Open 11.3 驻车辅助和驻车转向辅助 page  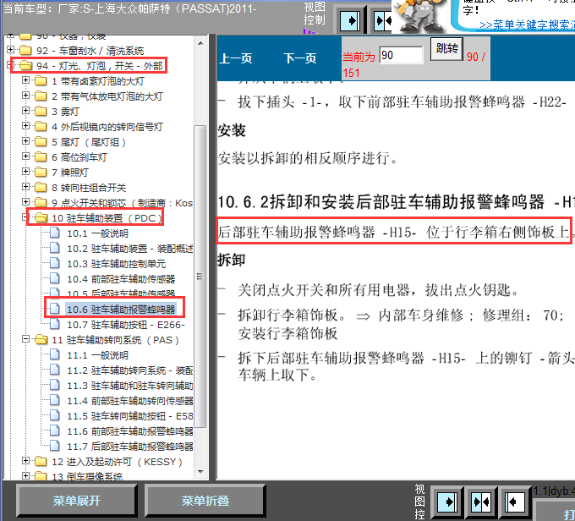pyautogui.click(x=130, y=386)
